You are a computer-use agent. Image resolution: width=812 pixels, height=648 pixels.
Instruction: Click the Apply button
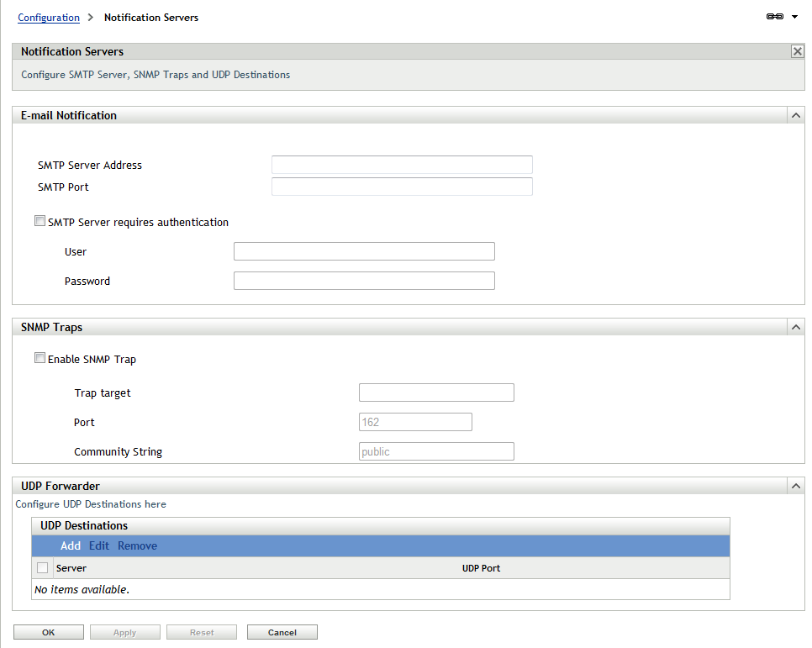[x=124, y=631]
